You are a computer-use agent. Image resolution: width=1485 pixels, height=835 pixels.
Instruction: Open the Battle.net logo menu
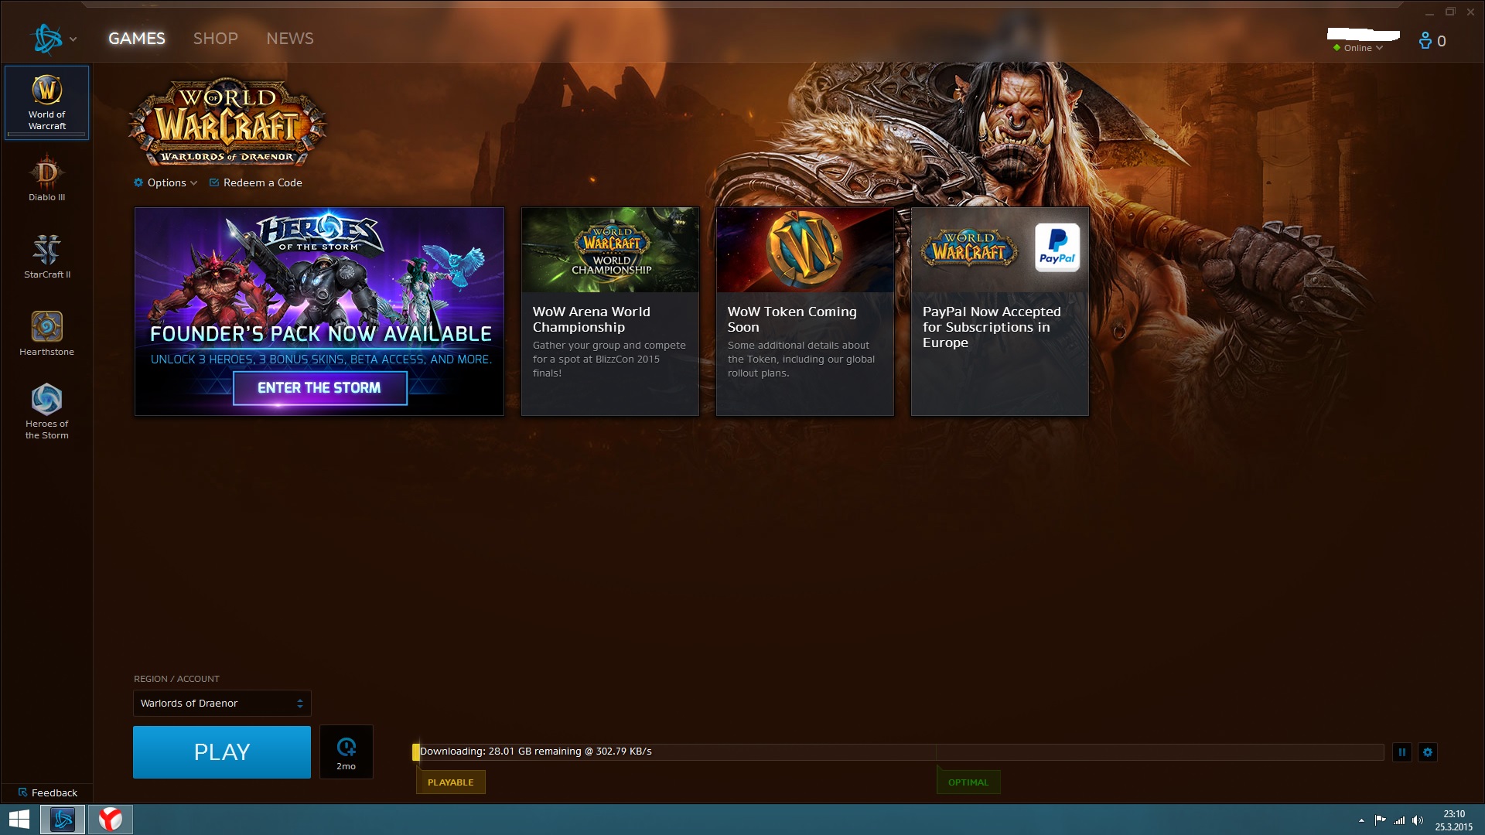coord(53,39)
